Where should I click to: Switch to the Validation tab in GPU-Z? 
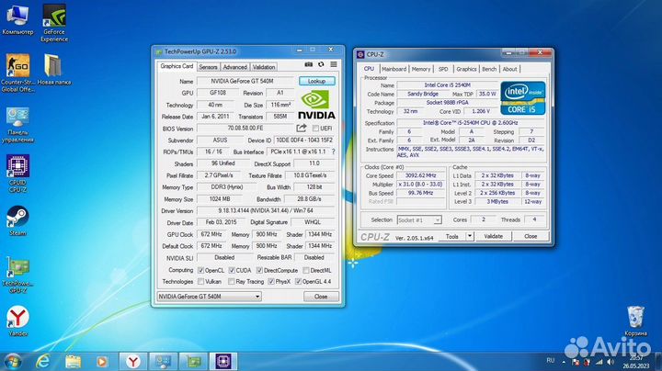264,67
